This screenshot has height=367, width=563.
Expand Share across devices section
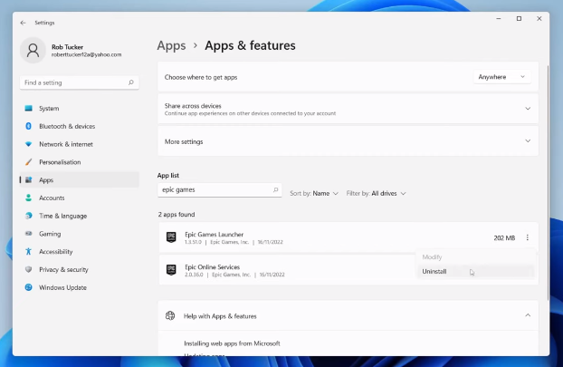pos(528,109)
